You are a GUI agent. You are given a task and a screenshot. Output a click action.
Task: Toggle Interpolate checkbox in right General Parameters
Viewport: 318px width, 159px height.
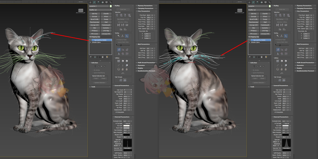click(275, 112)
